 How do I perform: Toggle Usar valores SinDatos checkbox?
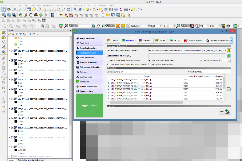201,60
